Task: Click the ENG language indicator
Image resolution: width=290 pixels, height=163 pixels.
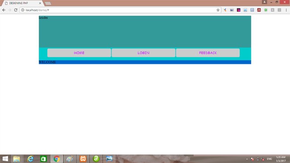Action: click(269, 159)
